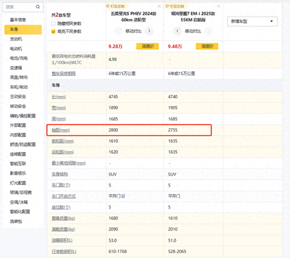Screen dimensions: 290x258
Task: Open 舒适/防盗配置 section
Action: pyautogui.click(x=23, y=145)
